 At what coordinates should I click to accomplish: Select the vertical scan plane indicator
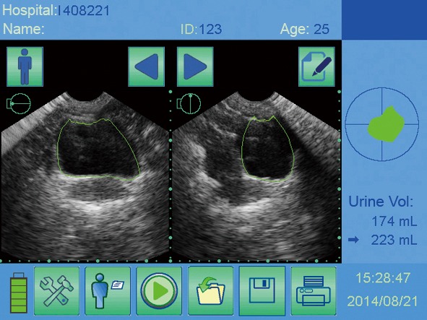pyautogui.click(x=189, y=103)
